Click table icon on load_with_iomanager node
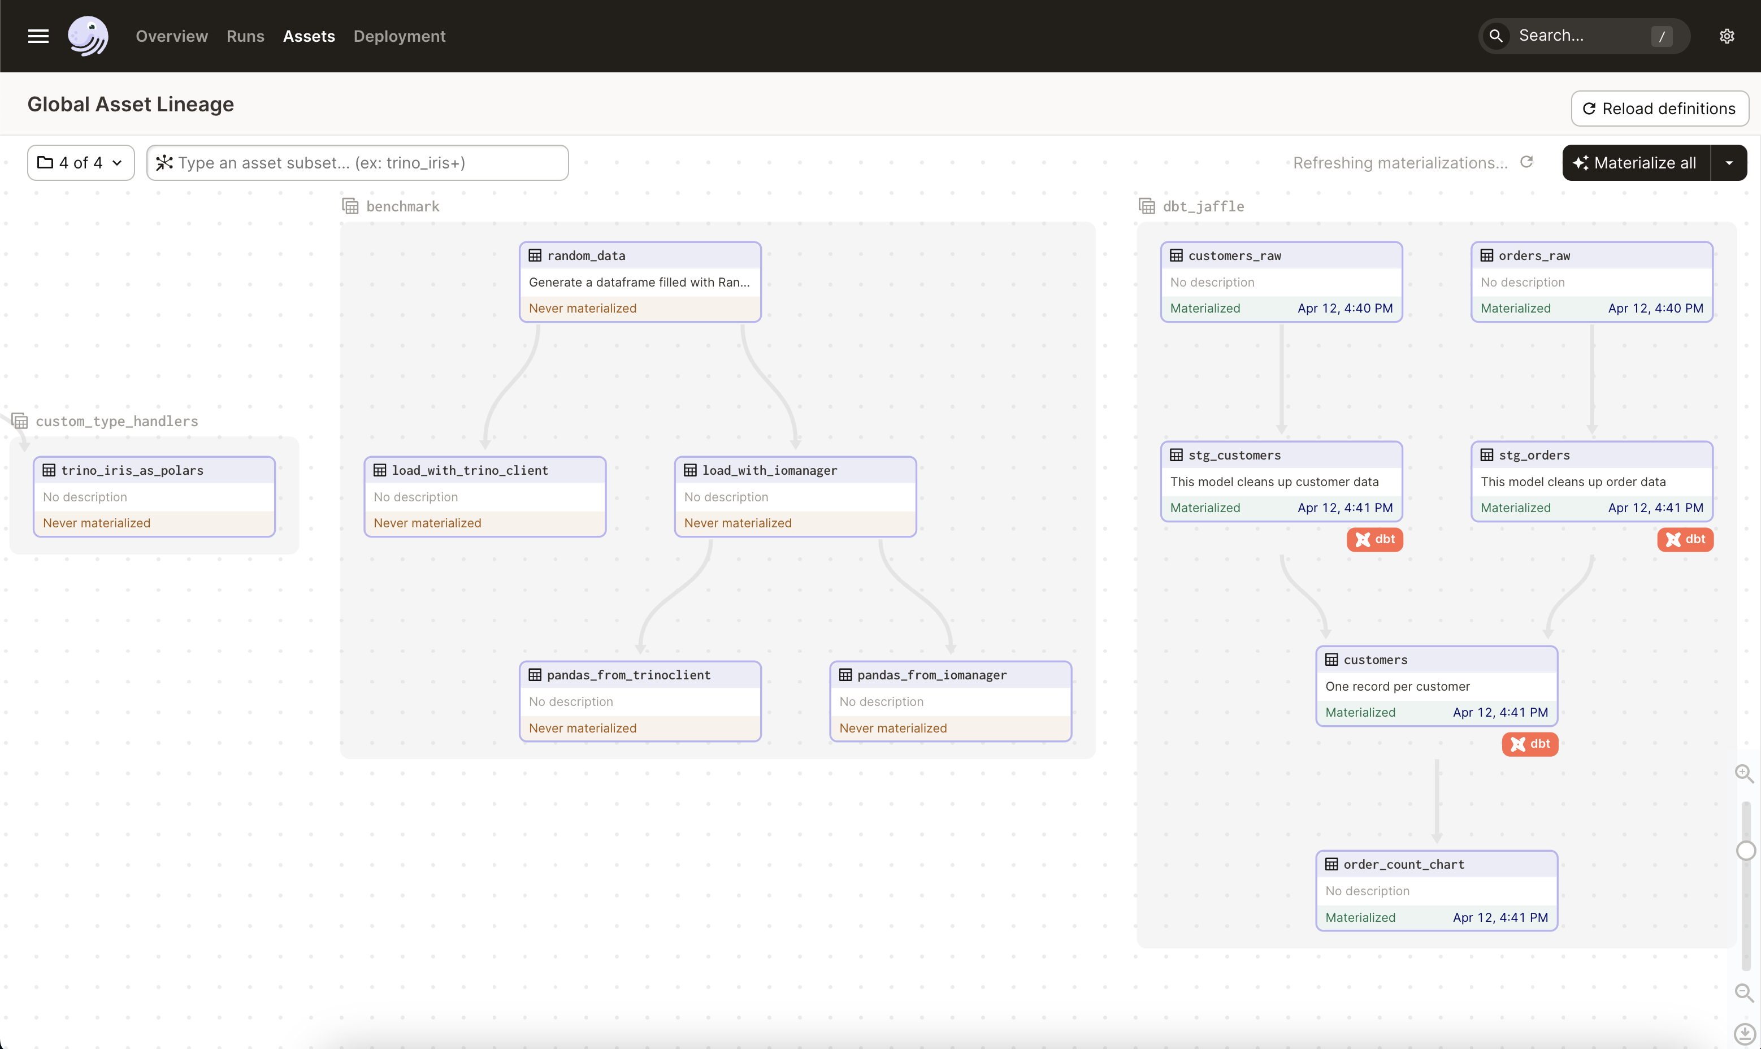 (x=691, y=470)
